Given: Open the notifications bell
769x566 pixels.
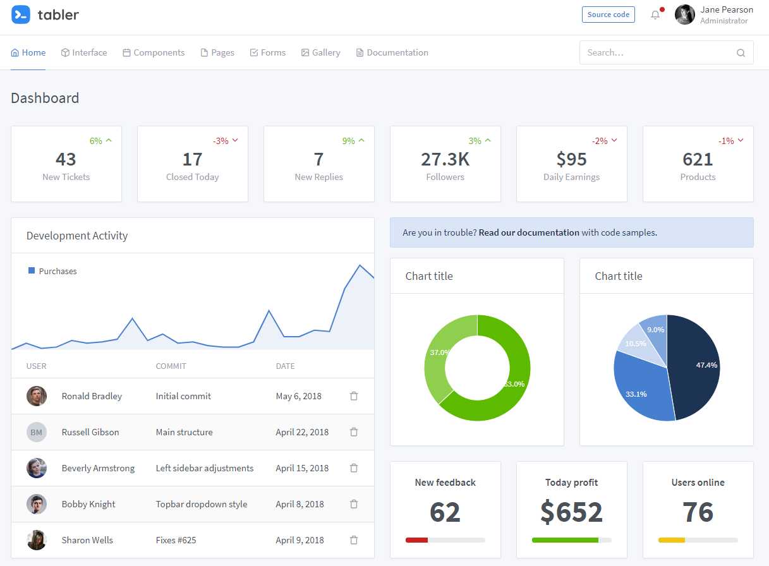Looking at the screenshot, I should [x=655, y=15].
